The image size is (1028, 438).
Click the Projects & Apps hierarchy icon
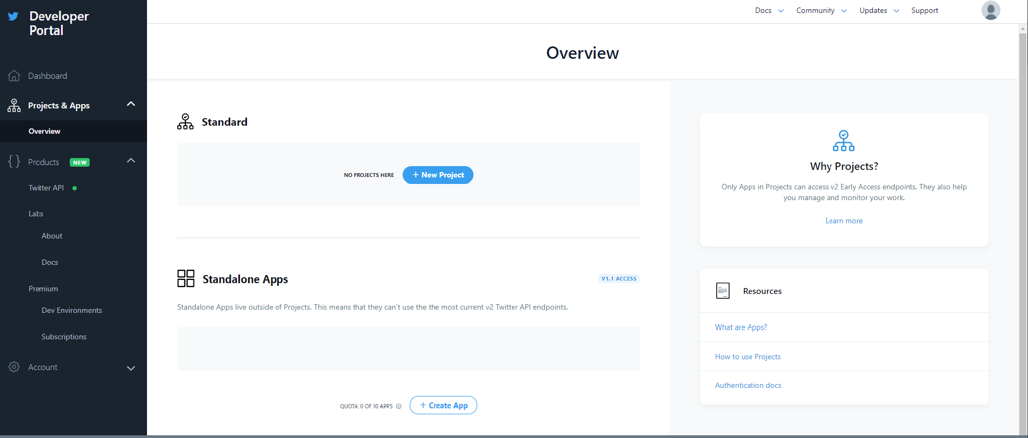14,105
